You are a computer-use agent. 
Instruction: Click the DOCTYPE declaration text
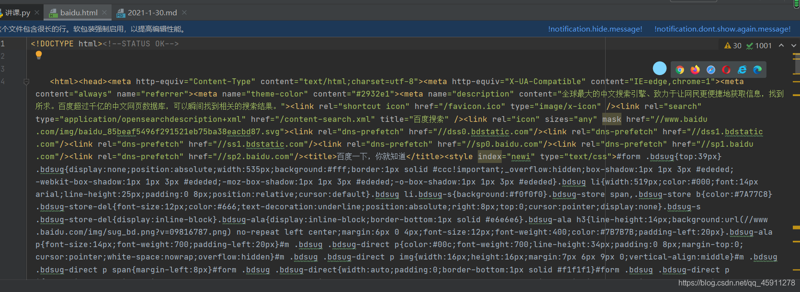(x=67, y=43)
